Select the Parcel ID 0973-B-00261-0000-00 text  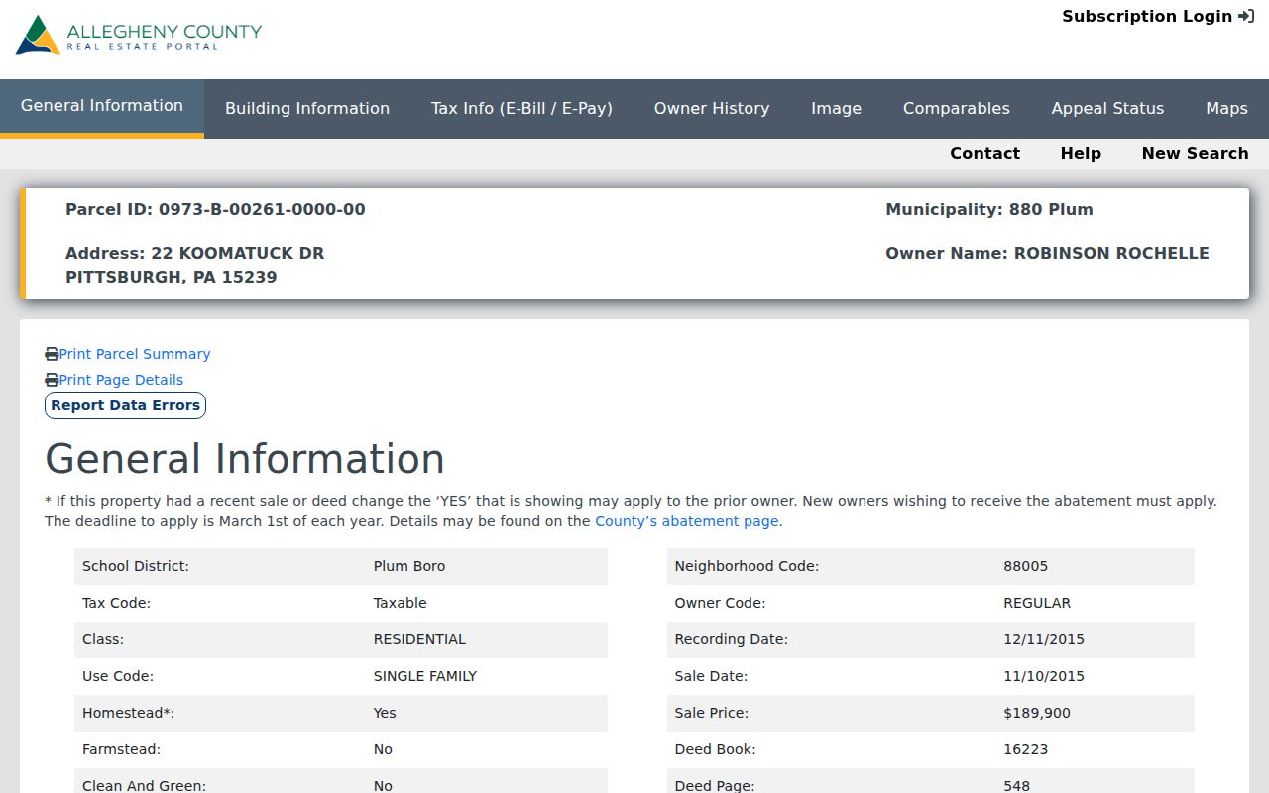215,209
